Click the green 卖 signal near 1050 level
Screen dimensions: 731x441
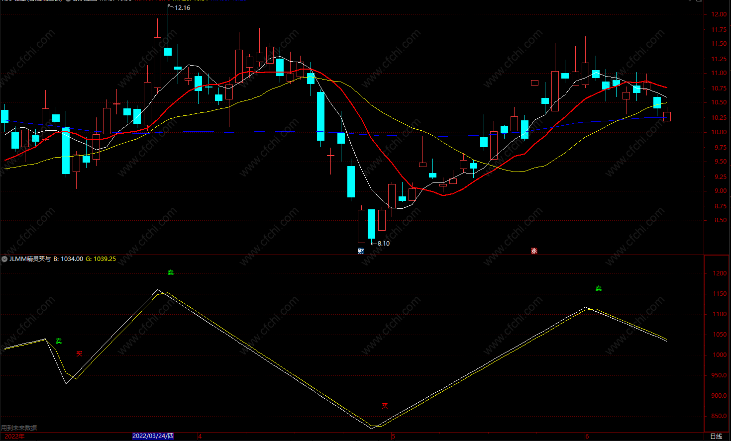59,341
